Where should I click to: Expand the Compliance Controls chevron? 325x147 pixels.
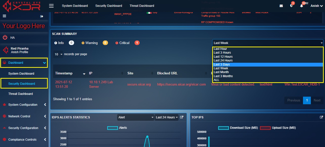point(45,140)
